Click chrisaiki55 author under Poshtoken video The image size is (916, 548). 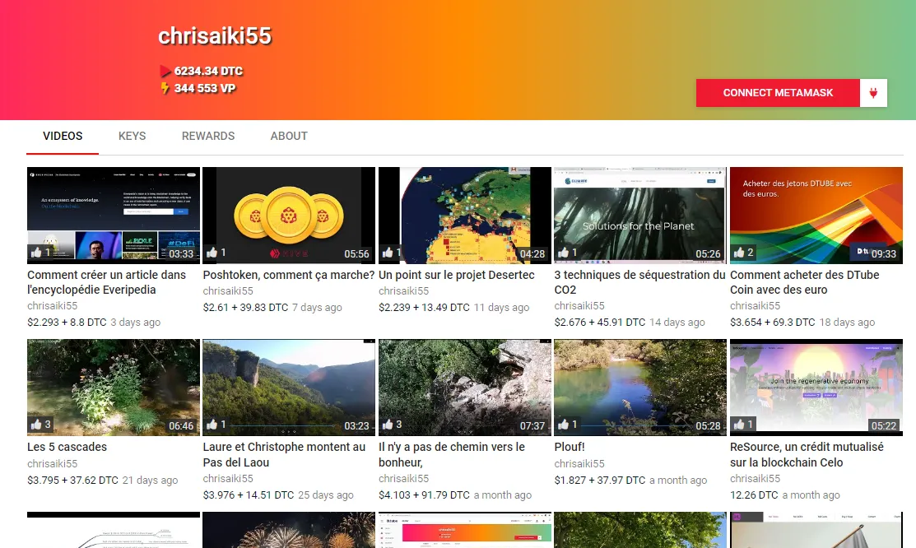(x=228, y=291)
